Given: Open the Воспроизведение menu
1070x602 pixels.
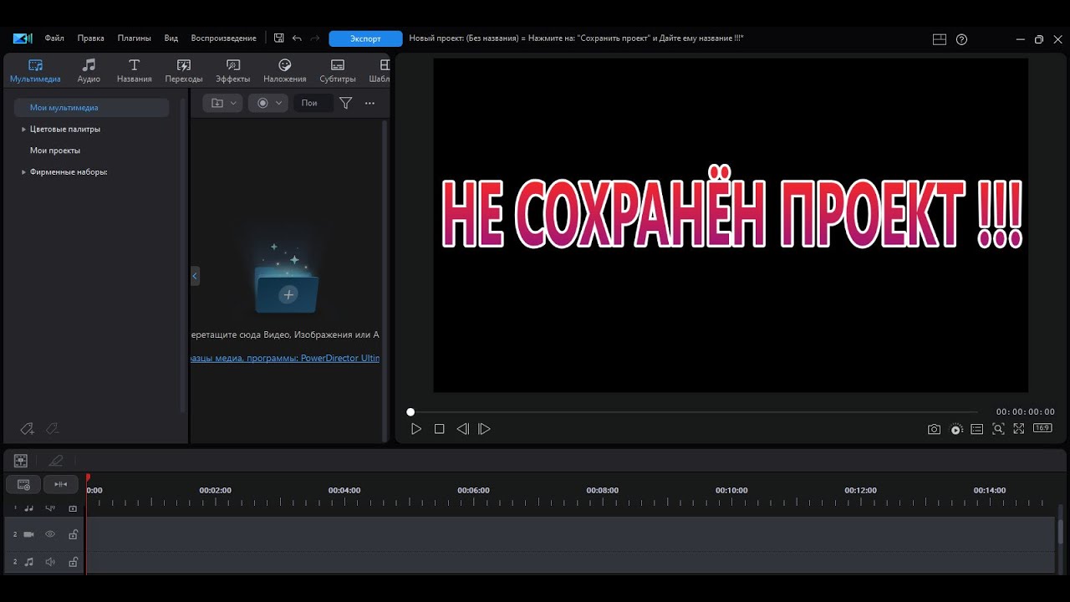Looking at the screenshot, I should tap(223, 38).
